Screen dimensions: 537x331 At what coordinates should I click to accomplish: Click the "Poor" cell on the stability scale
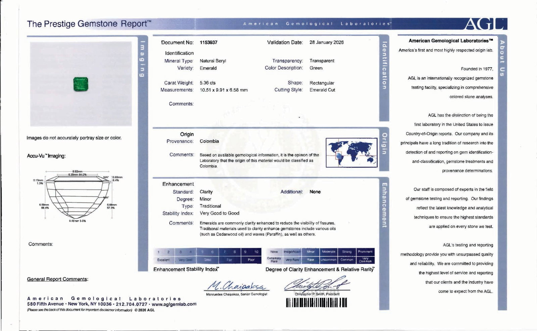pos(251,260)
